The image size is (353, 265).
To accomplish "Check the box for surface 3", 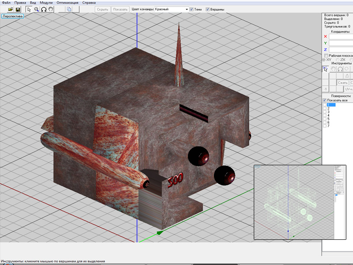I will (325, 112).
